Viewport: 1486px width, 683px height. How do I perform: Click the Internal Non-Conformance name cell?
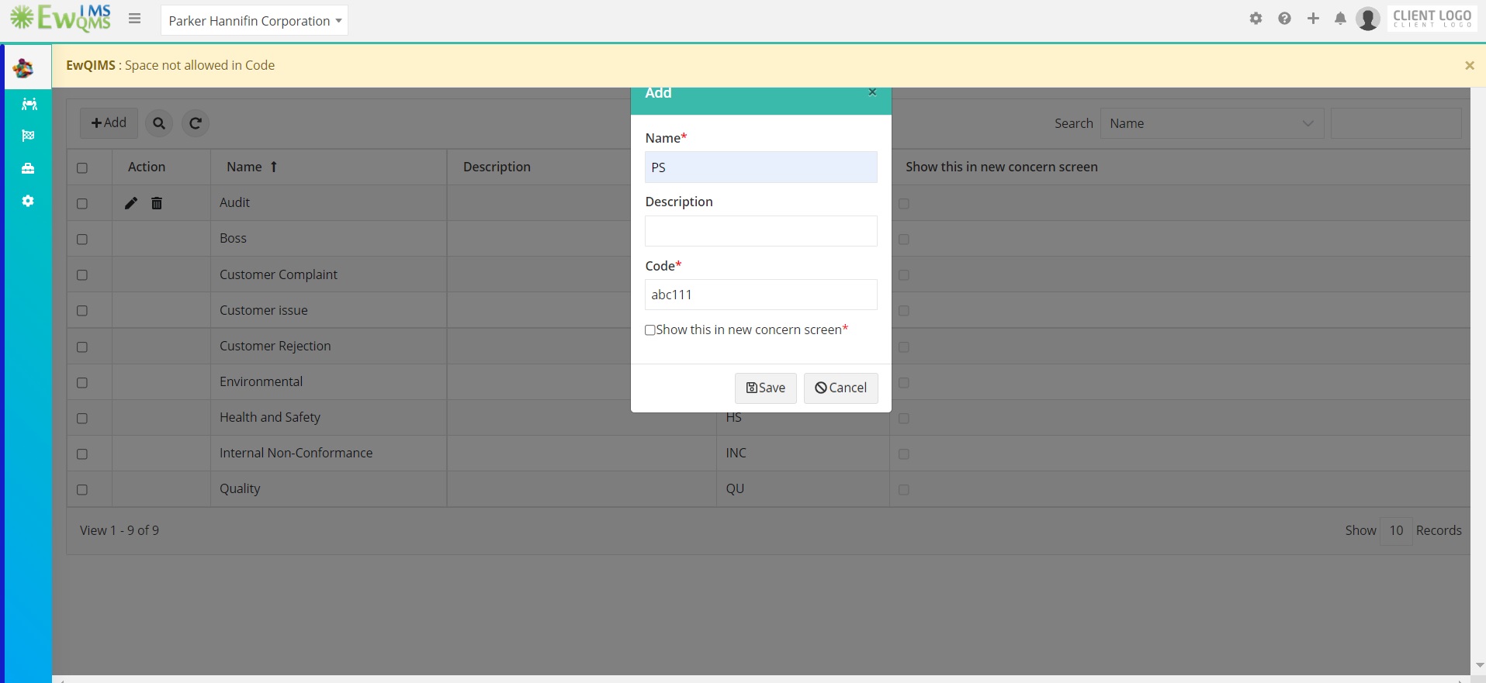[328, 453]
